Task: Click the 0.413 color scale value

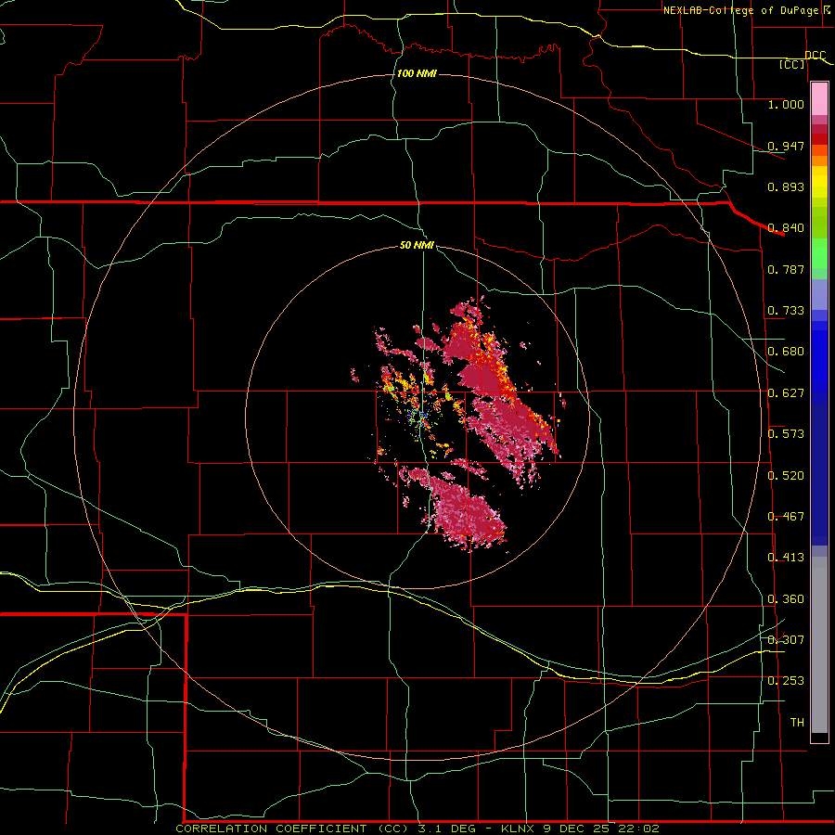Action: coord(786,558)
